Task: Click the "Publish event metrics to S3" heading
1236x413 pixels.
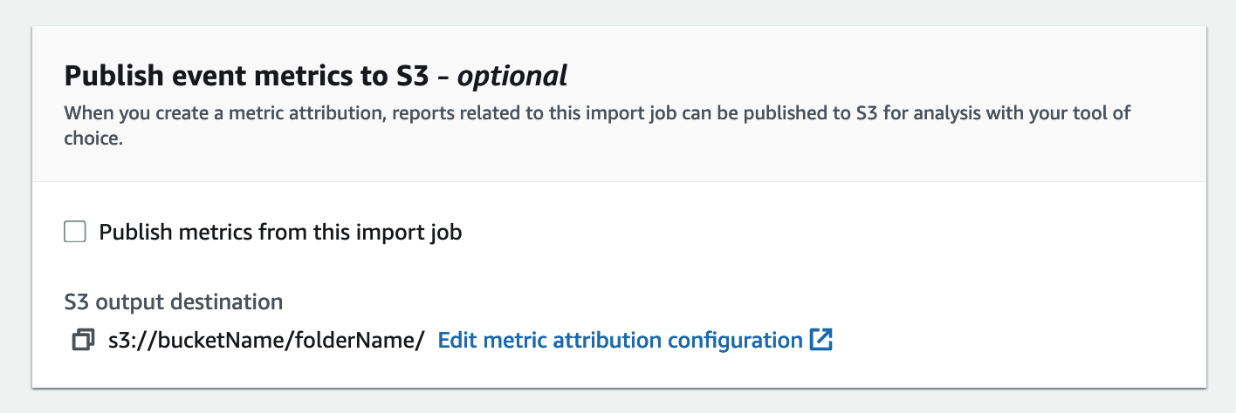Action: pos(246,76)
